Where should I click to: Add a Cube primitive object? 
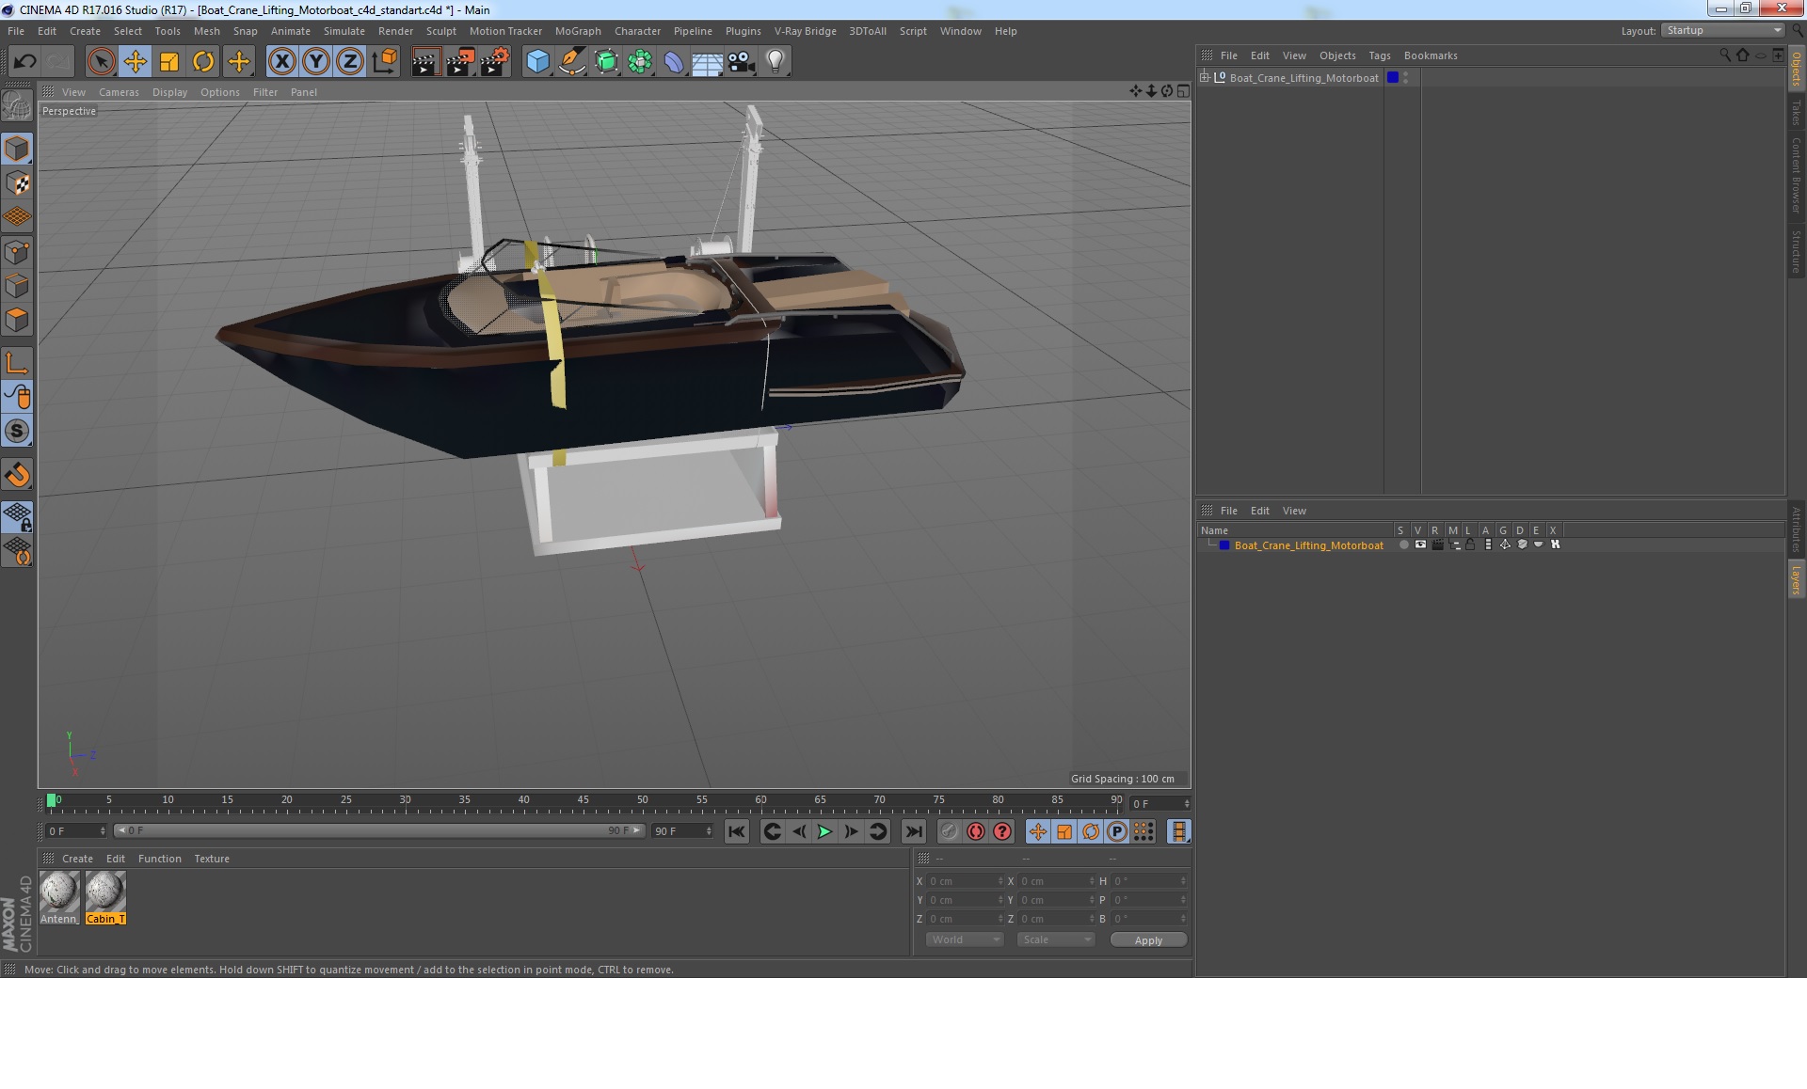tap(537, 62)
